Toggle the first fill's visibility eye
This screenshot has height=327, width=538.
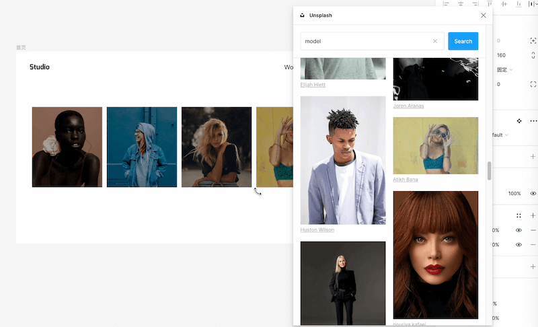click(x=518, y=230)
